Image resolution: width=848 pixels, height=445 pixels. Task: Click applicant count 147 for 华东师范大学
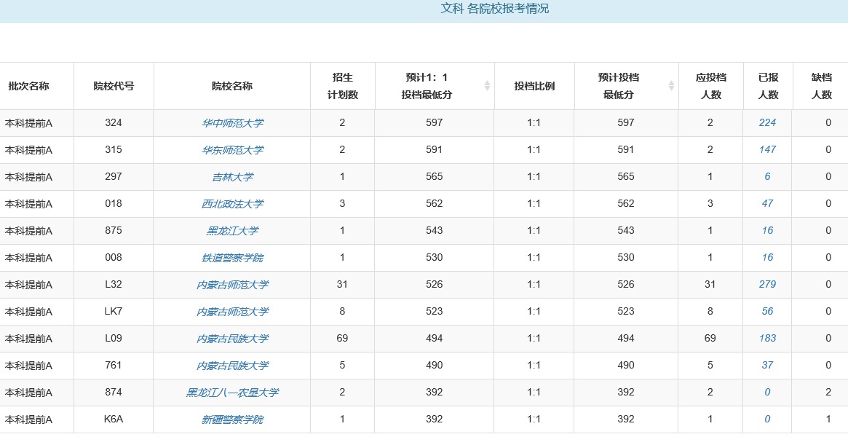[767, 150]
